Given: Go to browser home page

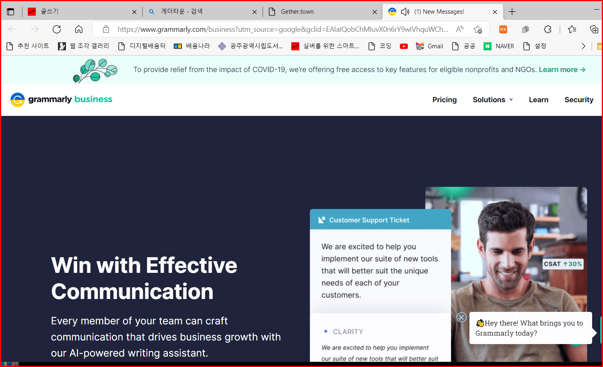Looking at the screenshot, I should (79, 29).
